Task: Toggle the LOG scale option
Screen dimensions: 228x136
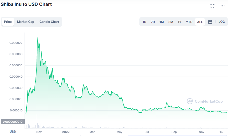Action: coord(222,22)
